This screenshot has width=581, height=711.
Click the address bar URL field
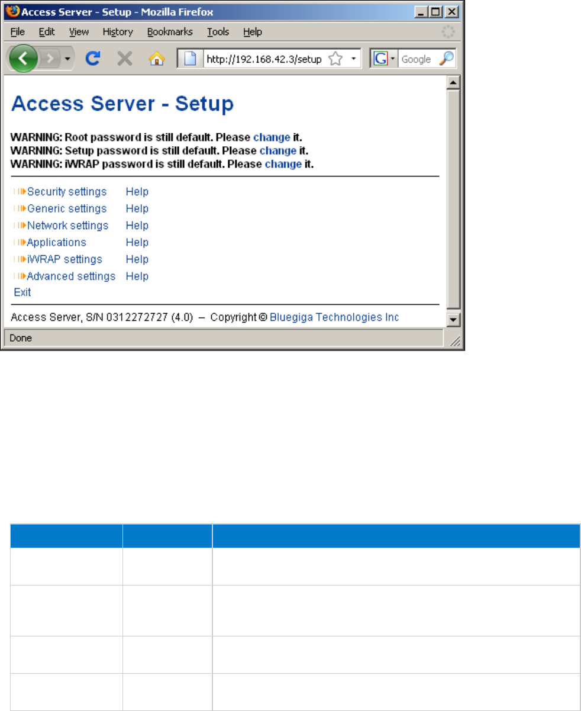pos(263,59)
